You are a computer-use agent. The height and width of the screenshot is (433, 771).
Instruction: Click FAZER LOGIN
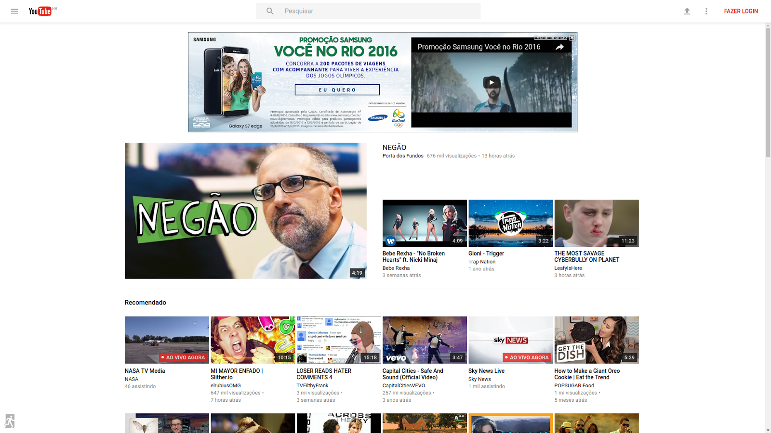[741, 11]
